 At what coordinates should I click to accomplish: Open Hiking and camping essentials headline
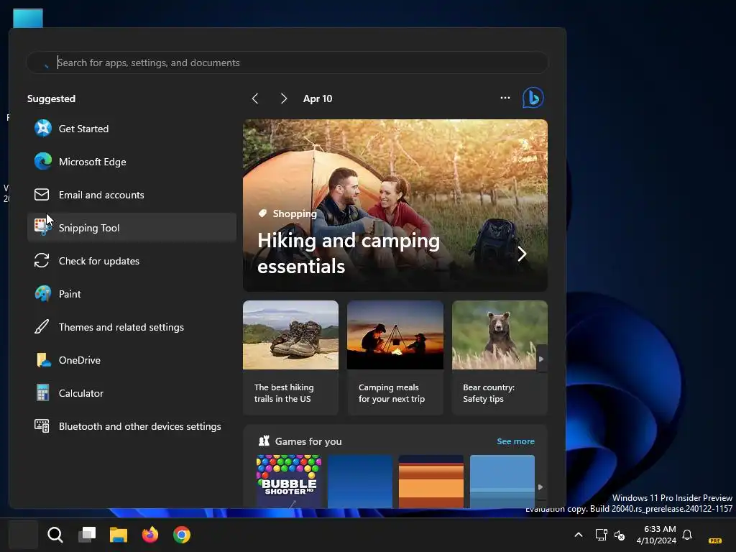[349, 253]
